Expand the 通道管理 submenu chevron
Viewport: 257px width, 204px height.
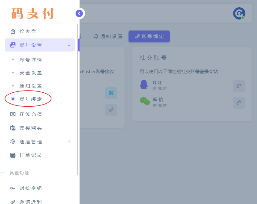(69, 141)
